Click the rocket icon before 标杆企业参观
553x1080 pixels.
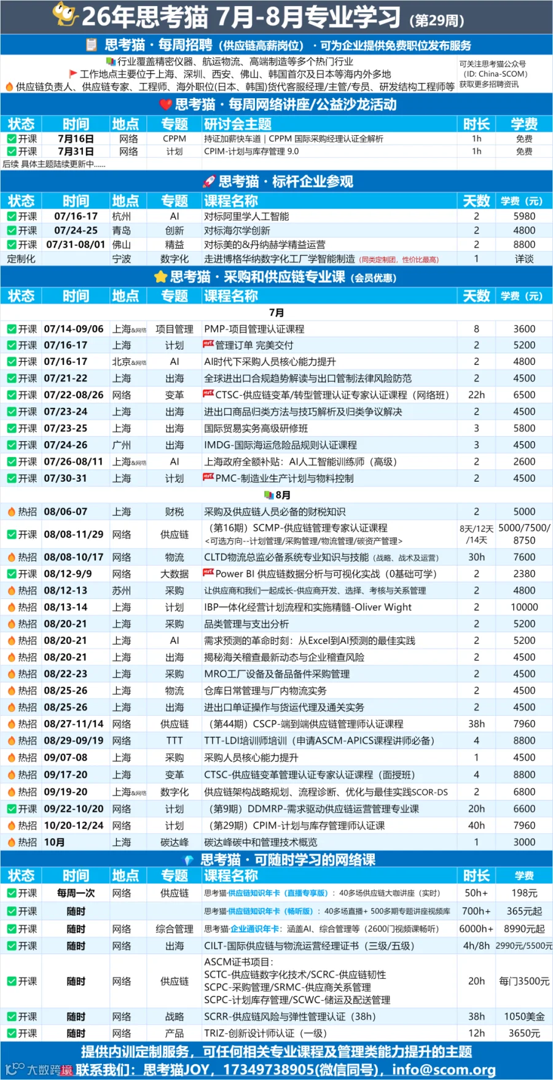[209, 182]
